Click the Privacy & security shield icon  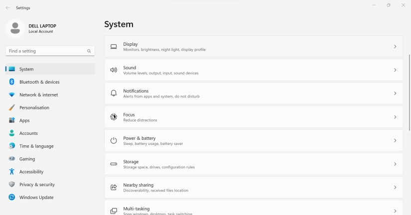(11, 185)
